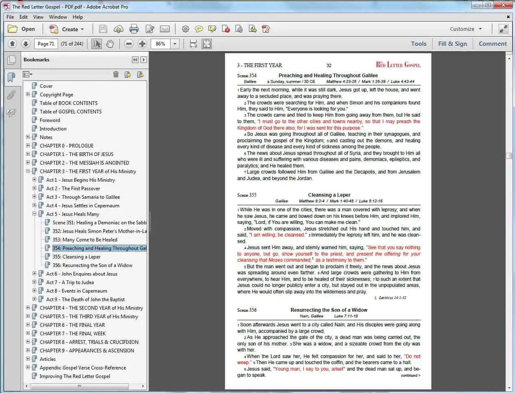The image size is (515, 393).
Task: Click the Print file icon
Action: coord(134,29)
